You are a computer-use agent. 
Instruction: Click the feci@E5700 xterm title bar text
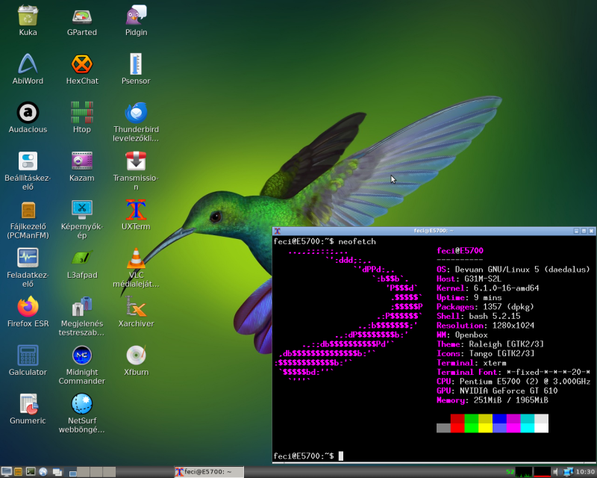click(434, 231)
